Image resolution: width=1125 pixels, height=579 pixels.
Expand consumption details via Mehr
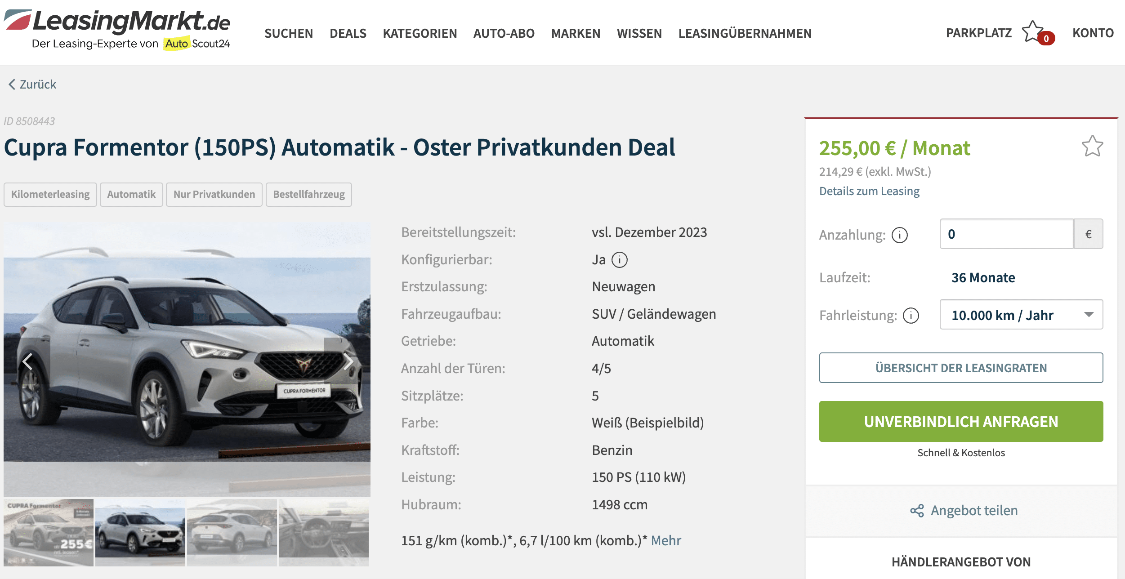tap(666, 540)
